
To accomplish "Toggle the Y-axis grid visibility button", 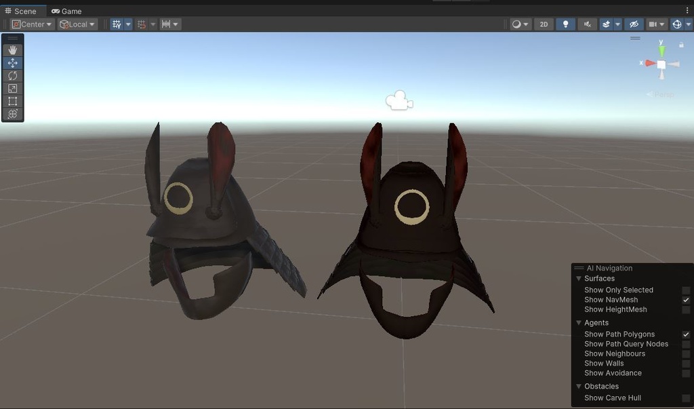I will (117, 24).
